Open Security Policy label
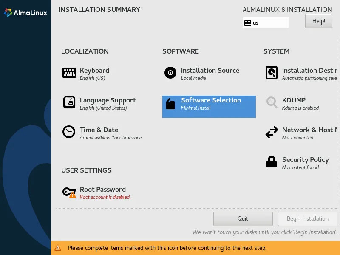The image size is (340, 255). coord(305,160)
